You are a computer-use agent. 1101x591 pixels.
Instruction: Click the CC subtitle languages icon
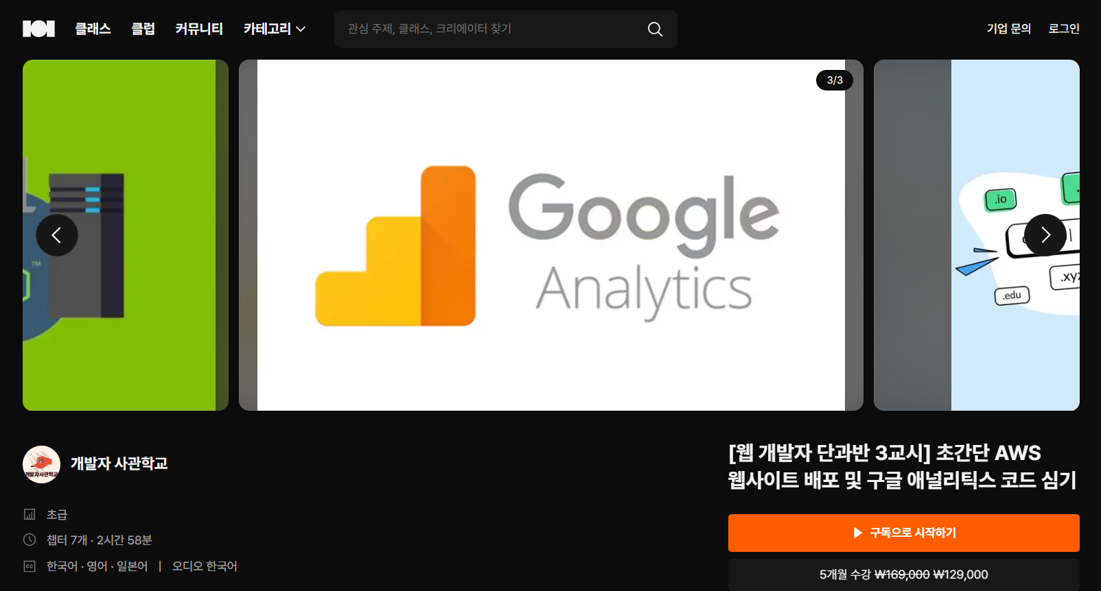tap(30, 566)
